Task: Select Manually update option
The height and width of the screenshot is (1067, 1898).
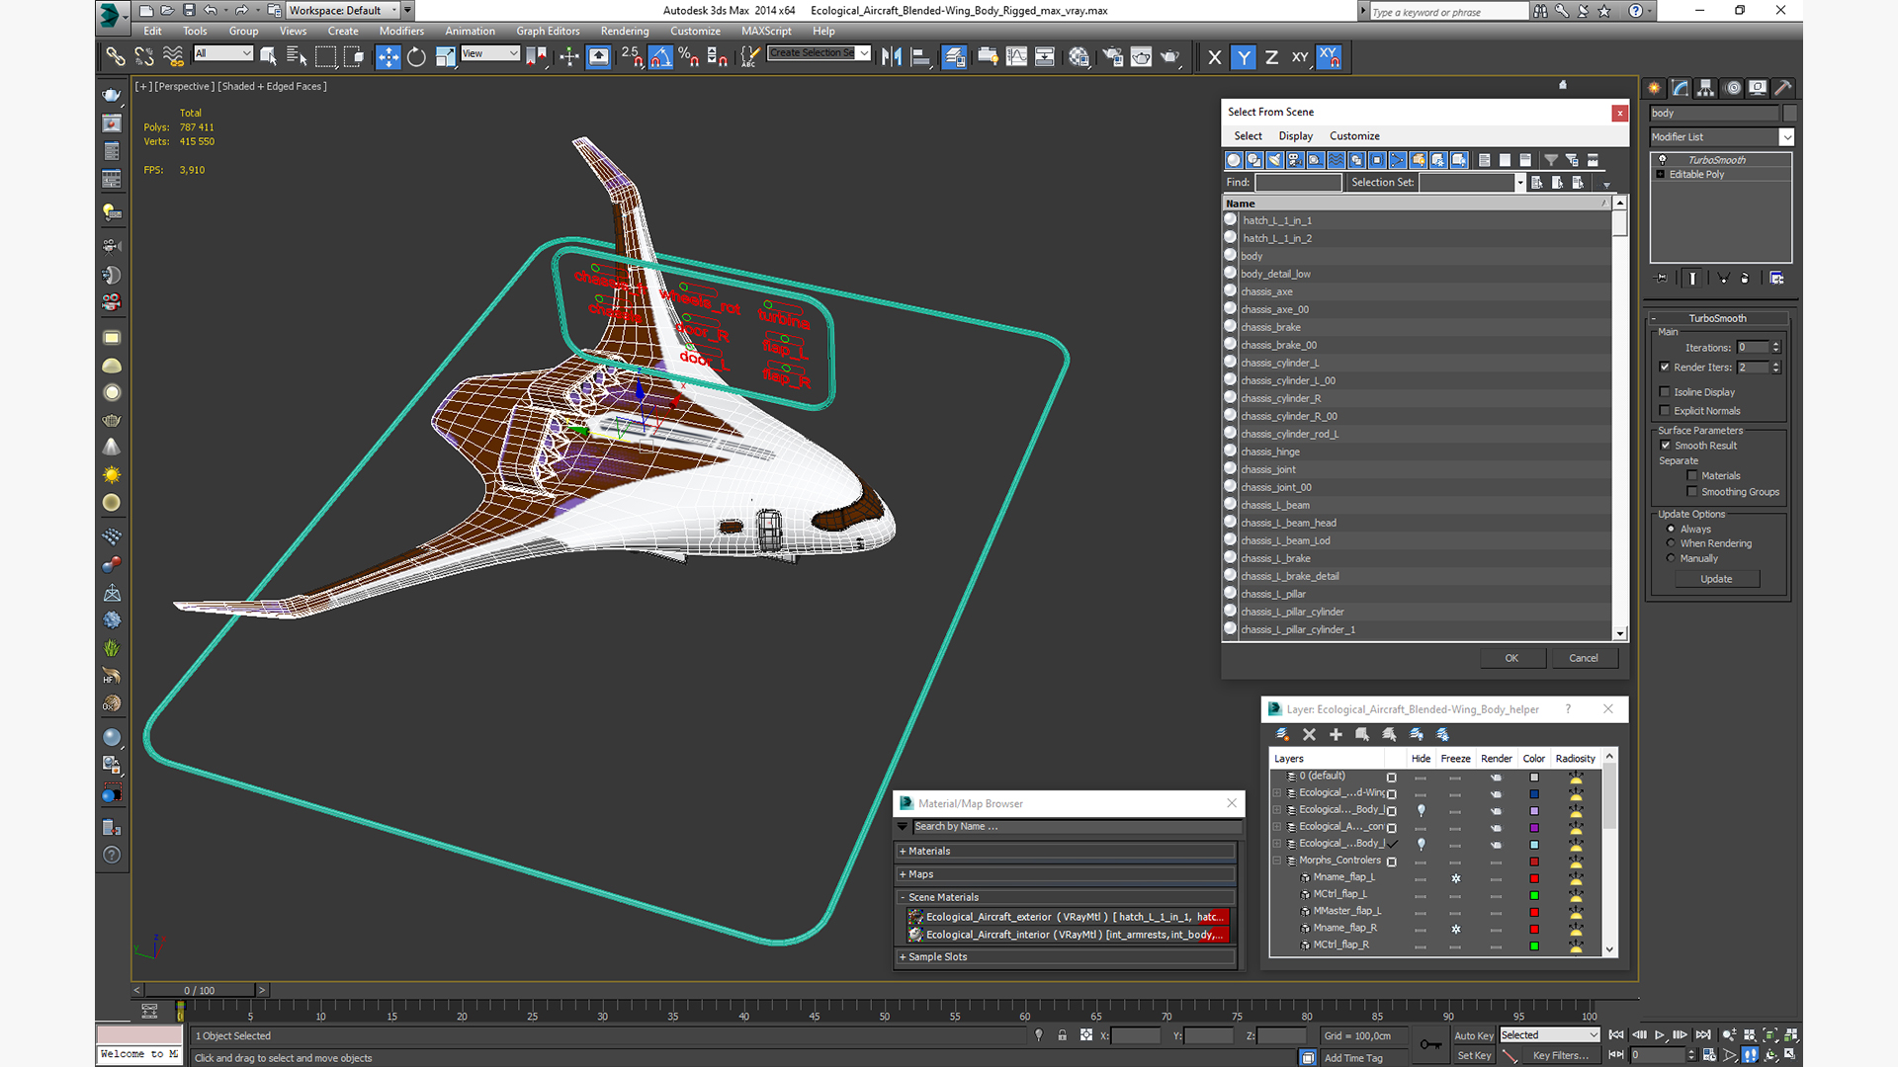Action: [x=1672, y=558]
